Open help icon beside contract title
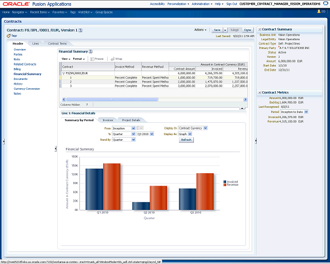Screen dimensions: 330x264 80,30
